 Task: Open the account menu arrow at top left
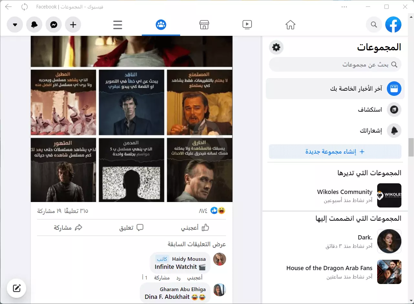point(15,25)
